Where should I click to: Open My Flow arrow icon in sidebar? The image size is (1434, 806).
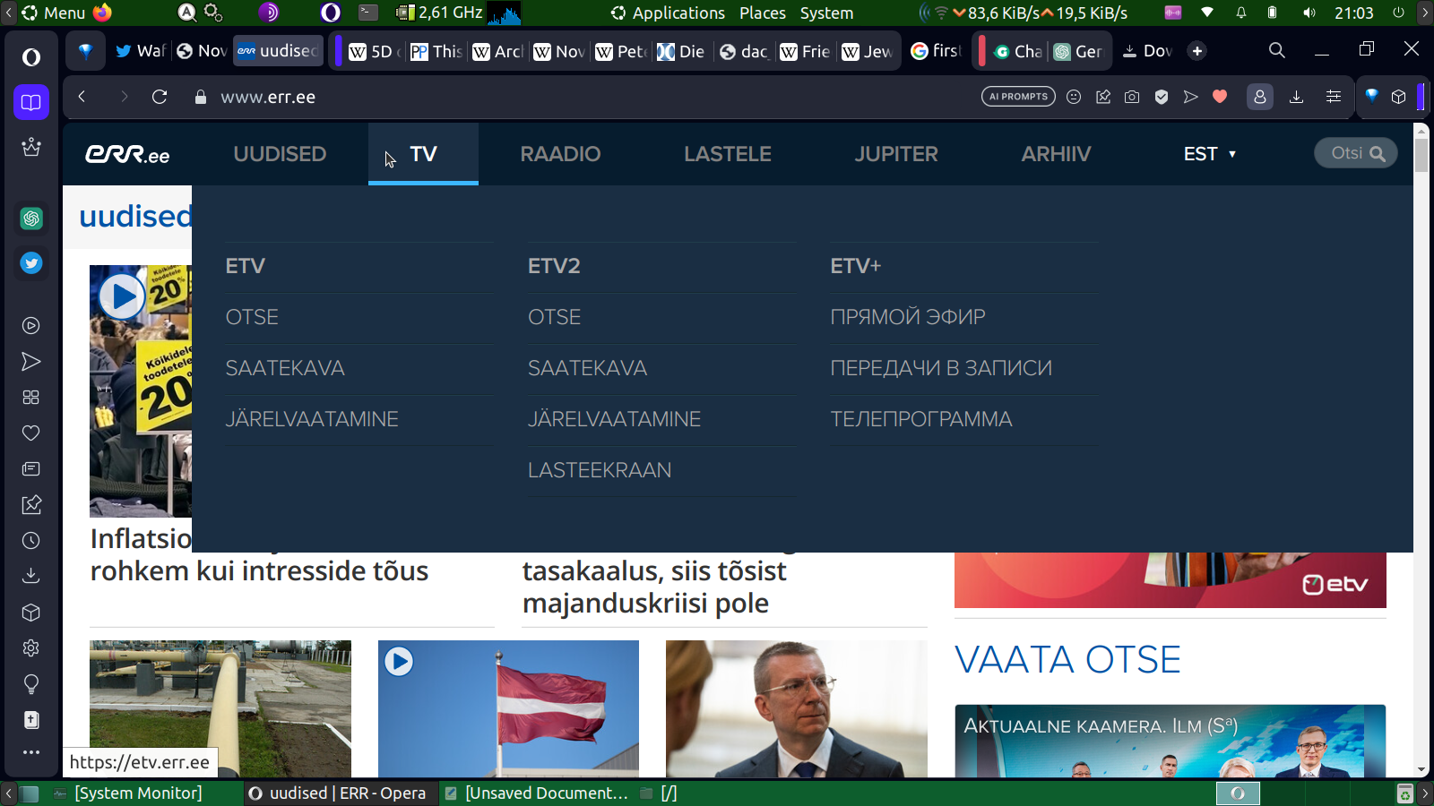coord(31,362)
